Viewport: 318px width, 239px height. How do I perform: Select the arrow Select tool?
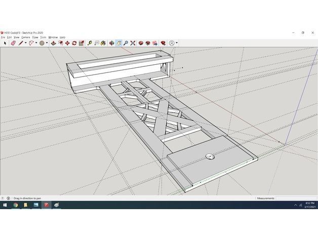(5, 43)
